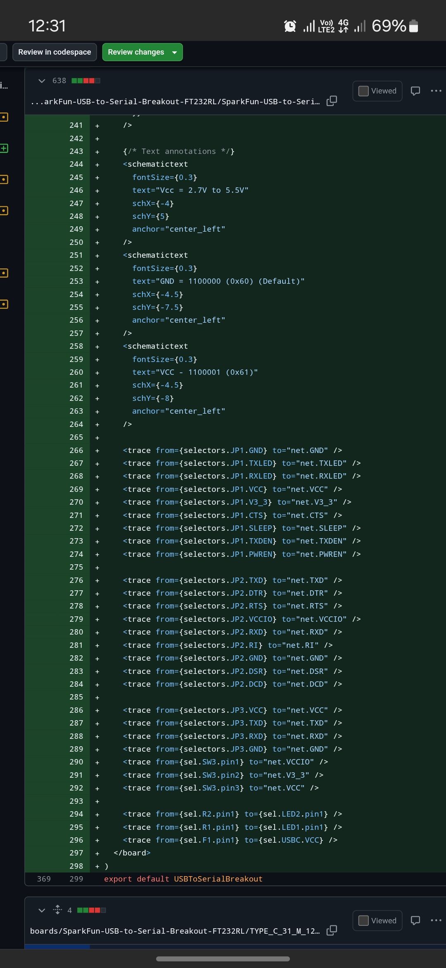Click line number 266 in the diff
The width and height of the screenshot is (446, 968).
(76, 450)
